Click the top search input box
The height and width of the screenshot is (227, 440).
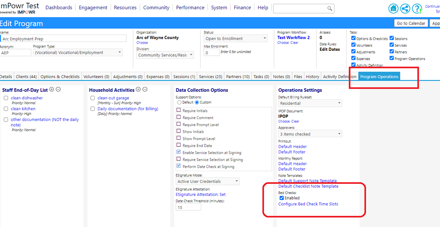click(300, 9)
